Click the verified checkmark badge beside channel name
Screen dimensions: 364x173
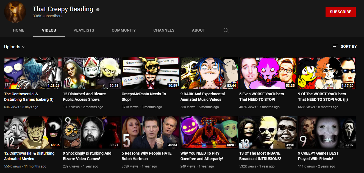(98, 9)
